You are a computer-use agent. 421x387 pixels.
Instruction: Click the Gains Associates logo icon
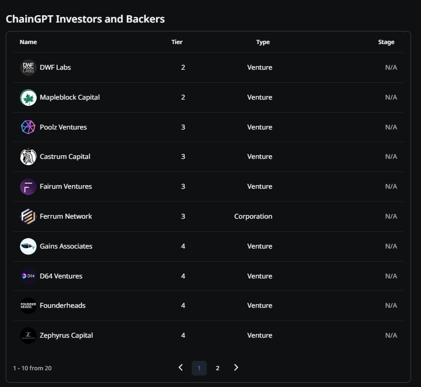tap(28, 246)
